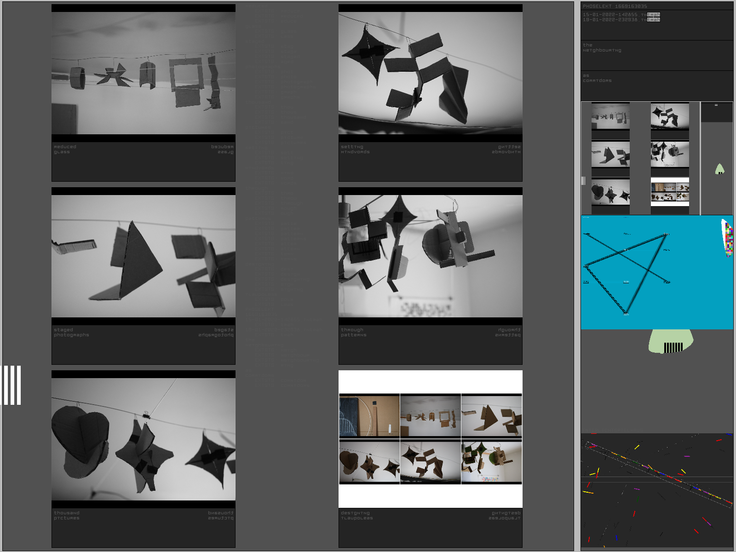The height and width of the screenshot is (552, 736).
Task: Open the 'through patterns' photograph
Action: [430, 256]
